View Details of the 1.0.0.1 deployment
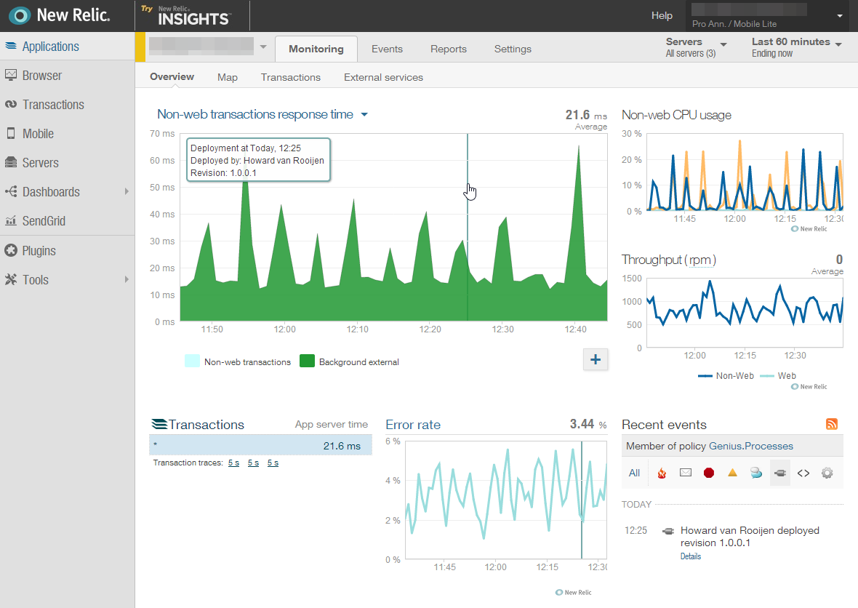The width and height of the screenshot is (858, 608). coord(691,556)
